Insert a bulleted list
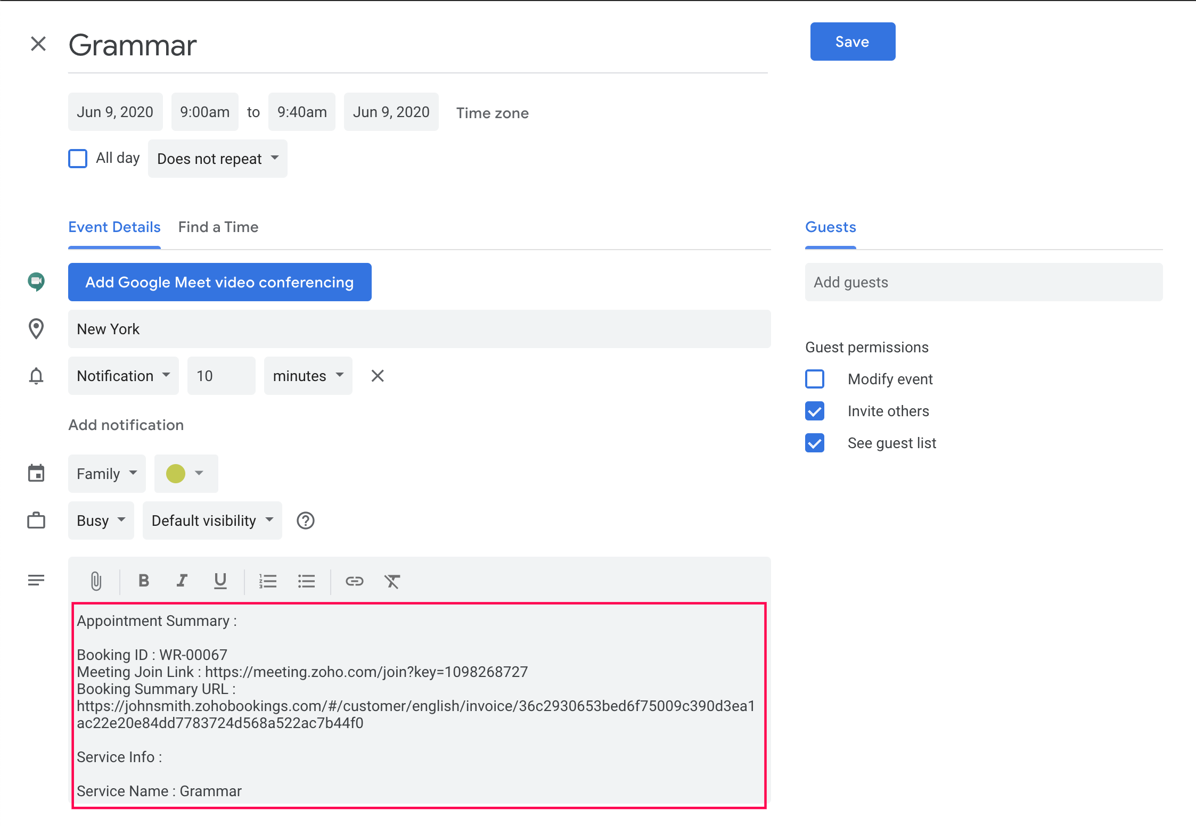The height and width of the screenshot is (826, 1196). (x=306, y=581)
